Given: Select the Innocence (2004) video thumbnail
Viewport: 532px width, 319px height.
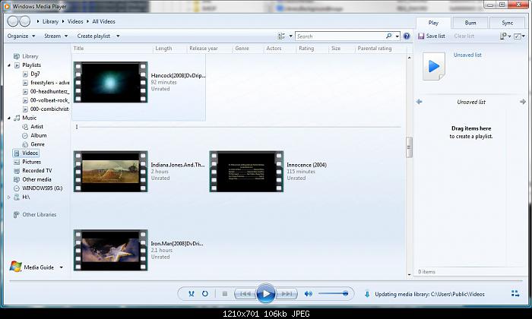Looking at the screenshot, I should (x=246, y=172).
